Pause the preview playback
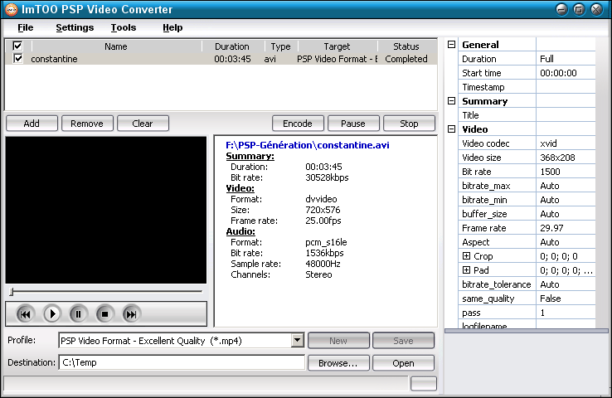This screenshot has width=612, height=398. click(x=78, y=314)
